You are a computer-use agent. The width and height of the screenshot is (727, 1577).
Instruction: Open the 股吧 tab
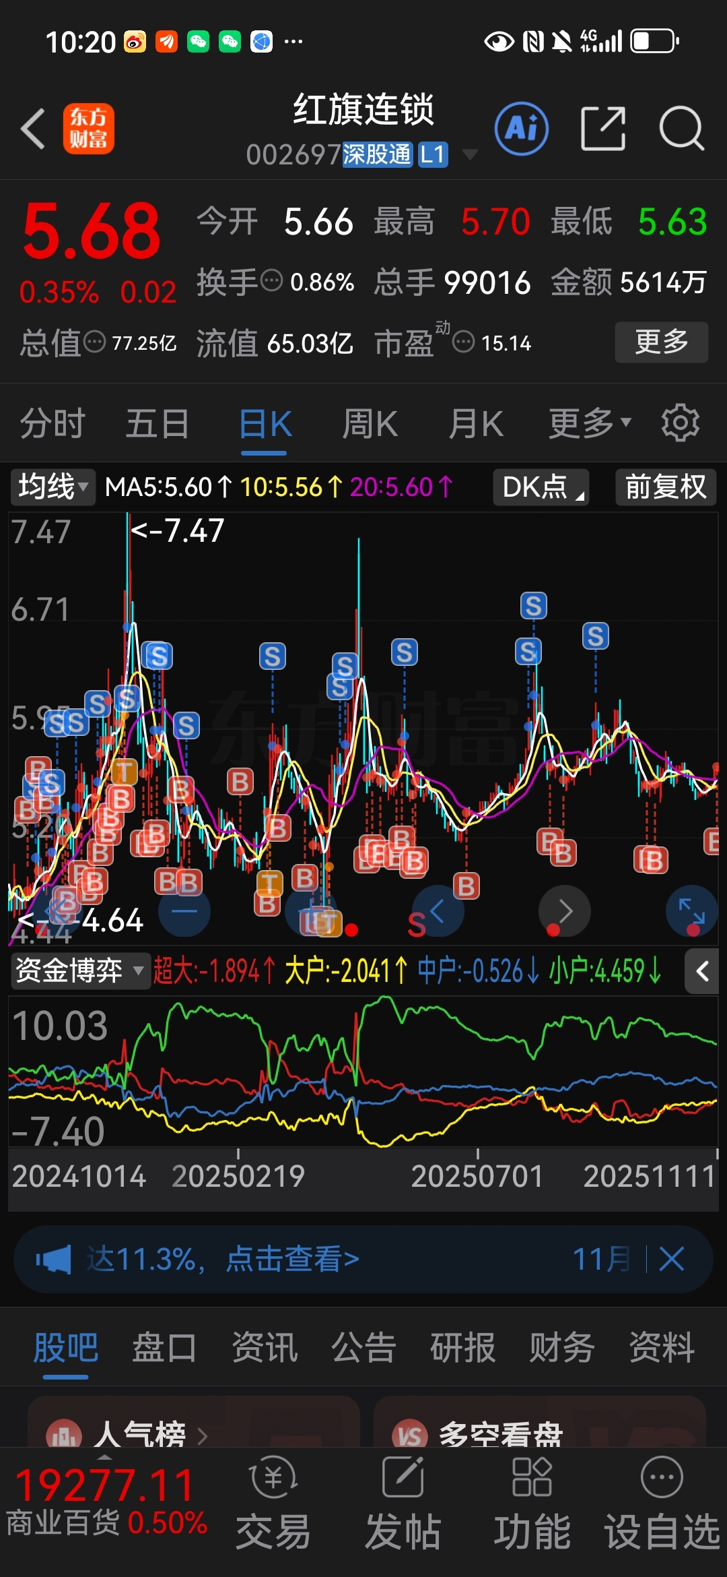(x=65, y=1348)
